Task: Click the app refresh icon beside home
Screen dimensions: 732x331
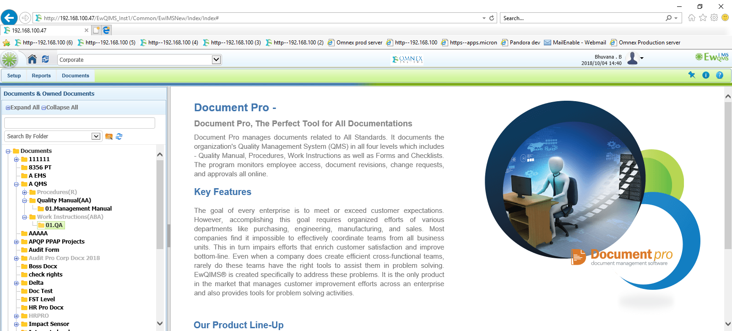Action: (45, 59)
